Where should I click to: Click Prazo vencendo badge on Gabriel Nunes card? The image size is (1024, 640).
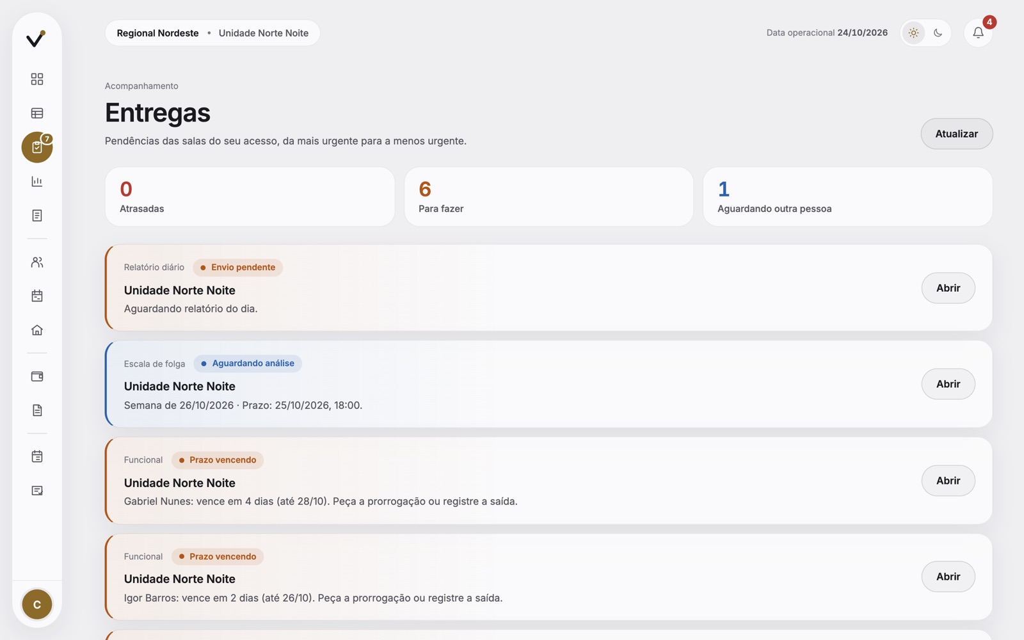click(218, 460)
